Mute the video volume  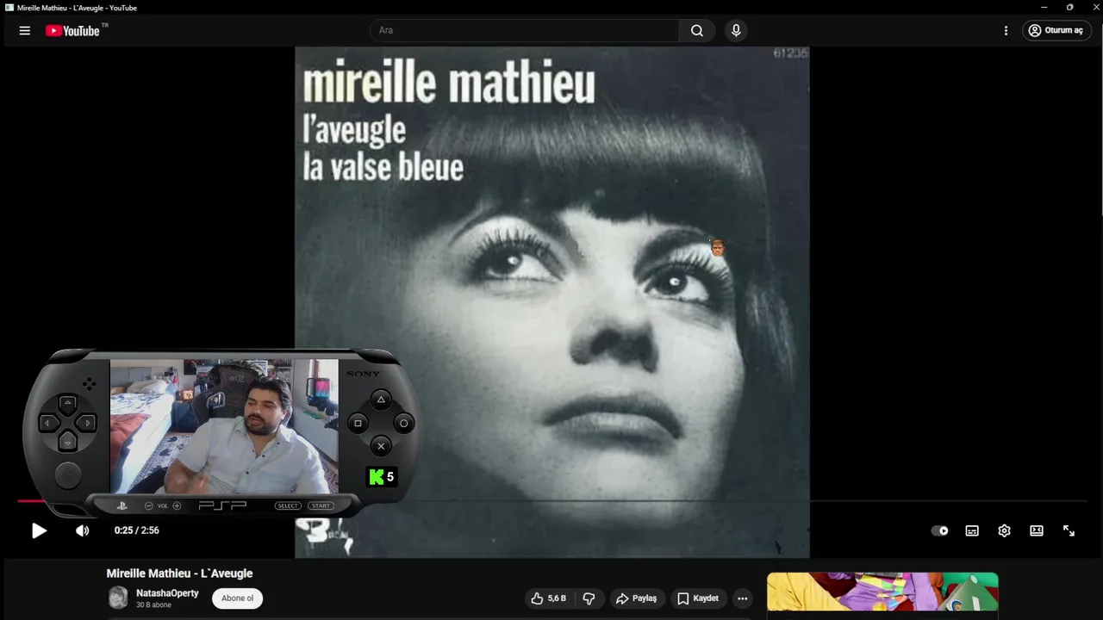click(83, 530)
